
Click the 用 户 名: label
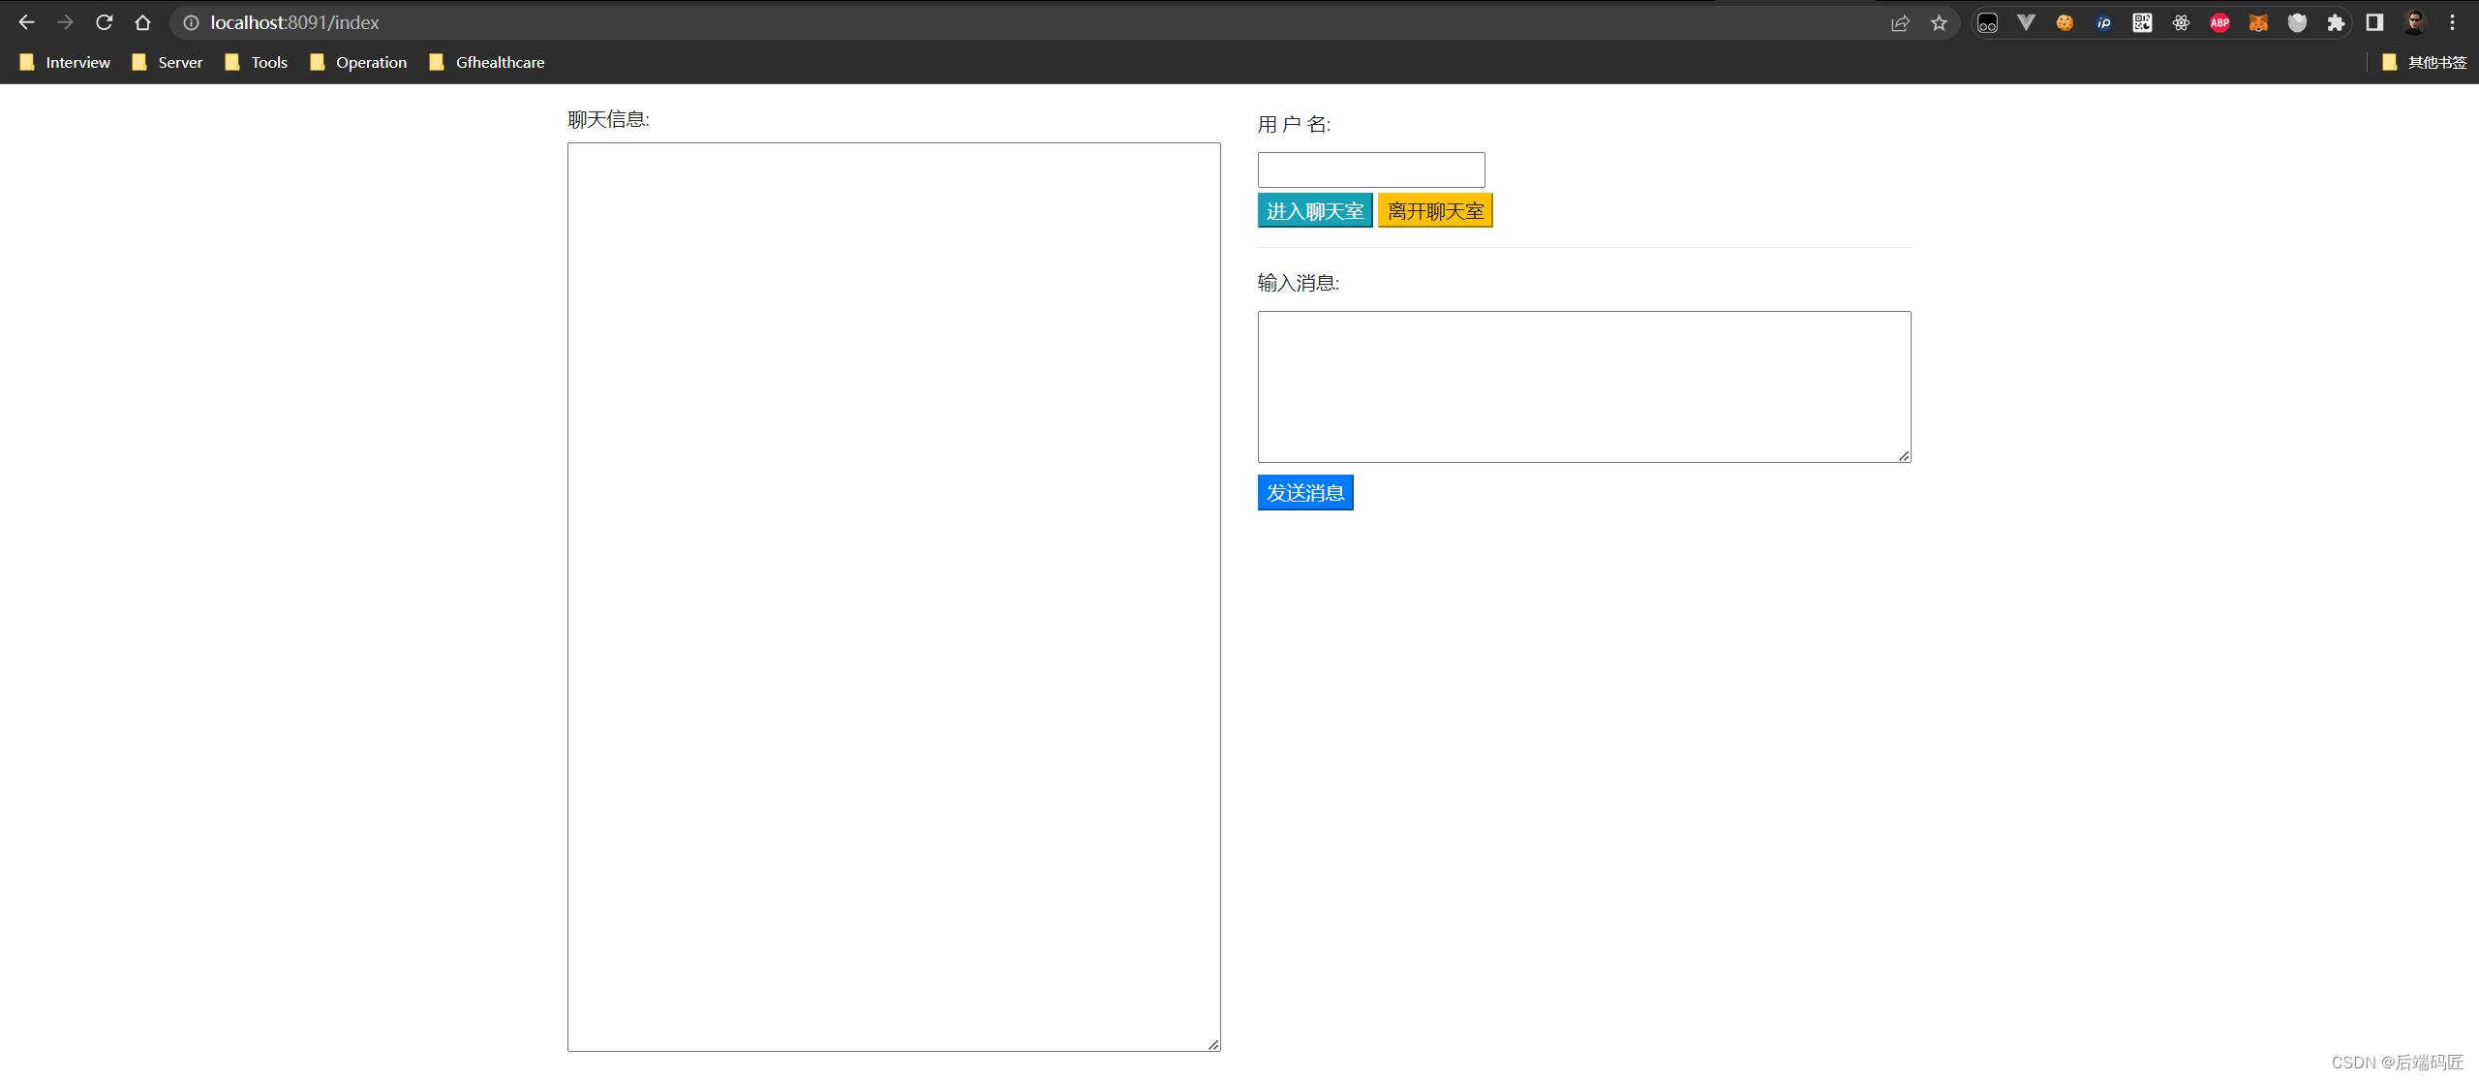[1294, 124]
